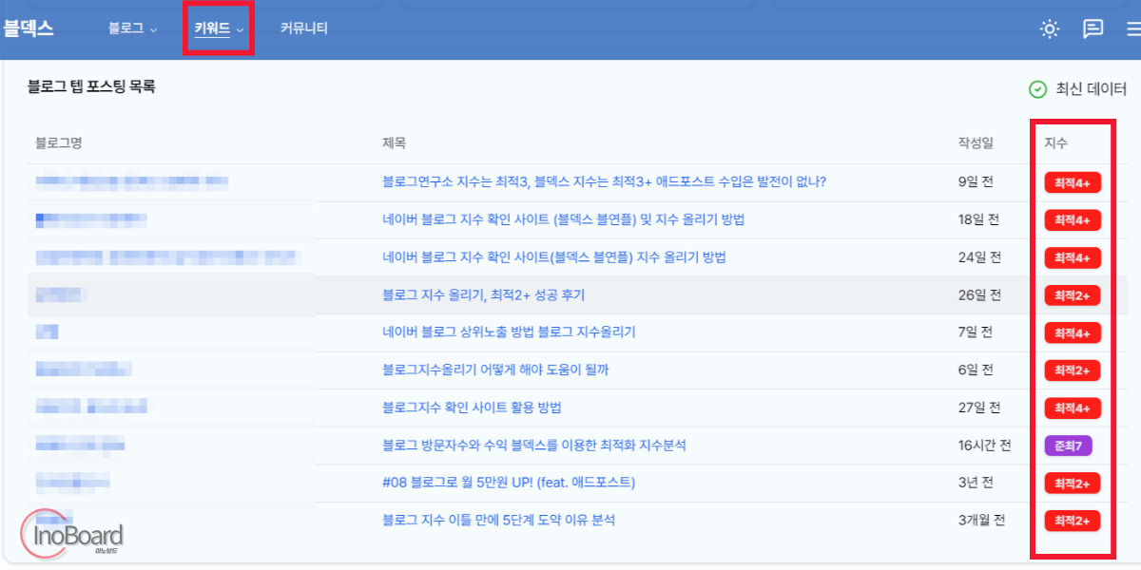Click 최적2+ badge on the 26일 전 row
This screenshot has height=570, width=1141.
[1073, 295]
